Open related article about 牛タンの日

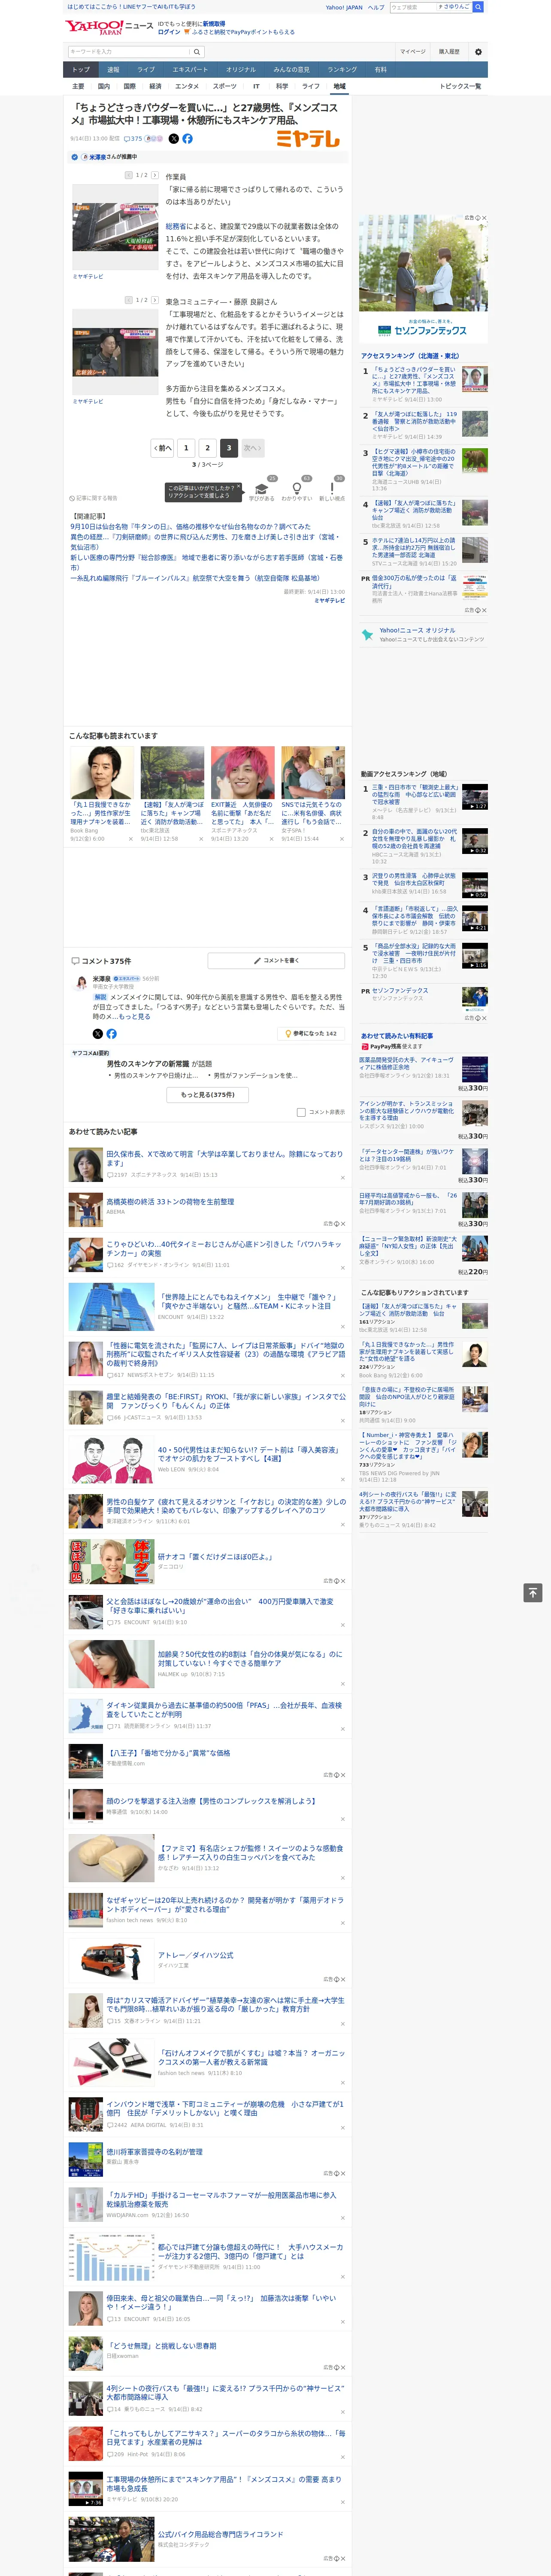[x=190, y=526]
